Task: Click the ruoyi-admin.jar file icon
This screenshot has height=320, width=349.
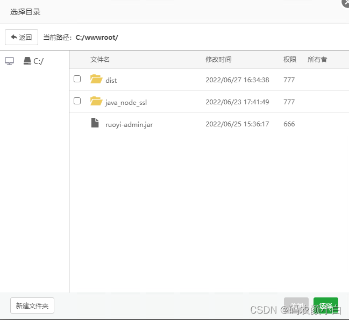Action: pos(95,123)
